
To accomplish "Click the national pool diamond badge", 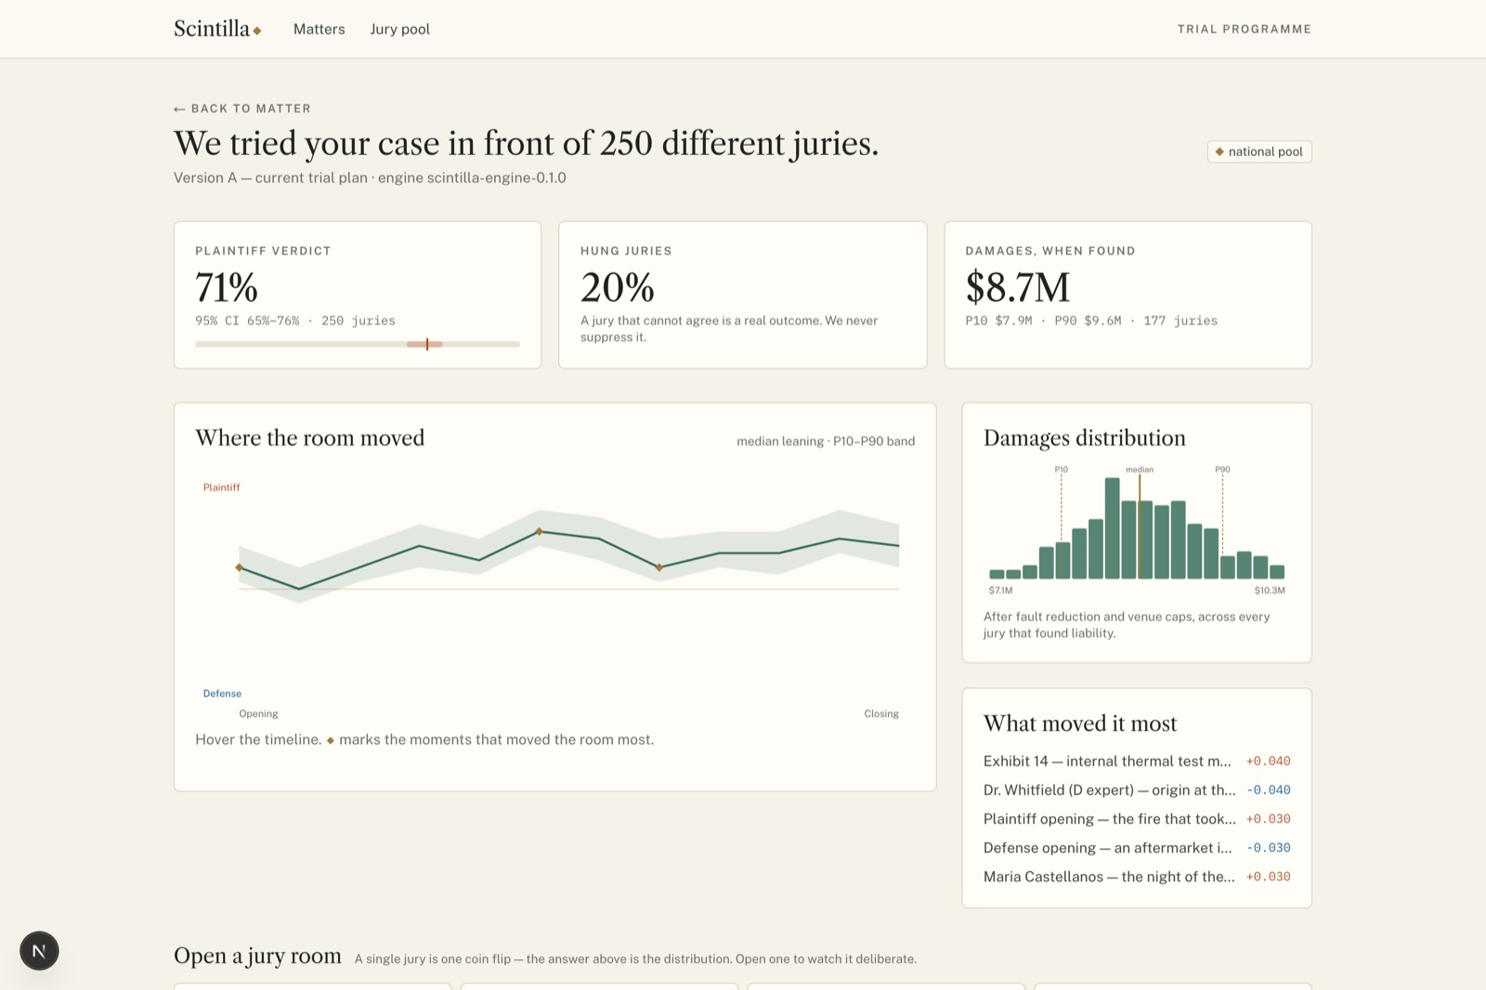I will coord(1259,151).
